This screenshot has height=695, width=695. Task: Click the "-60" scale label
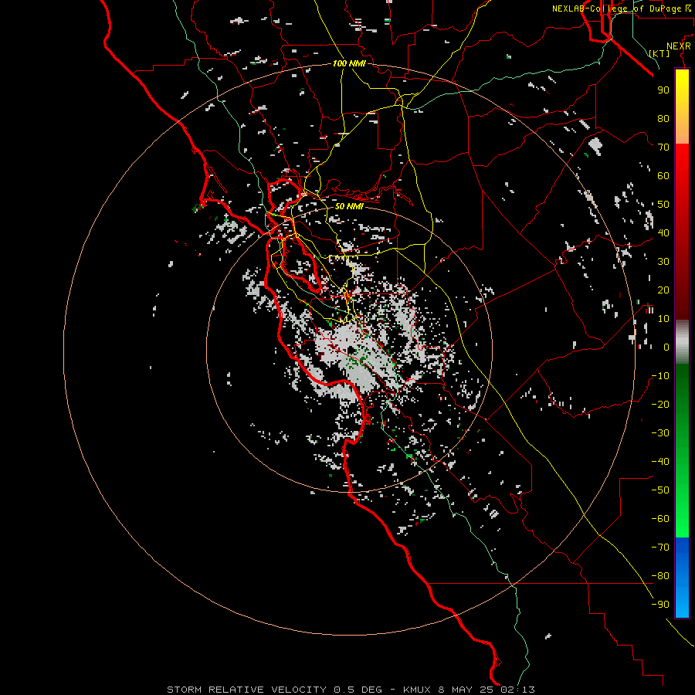click(660, 519)
